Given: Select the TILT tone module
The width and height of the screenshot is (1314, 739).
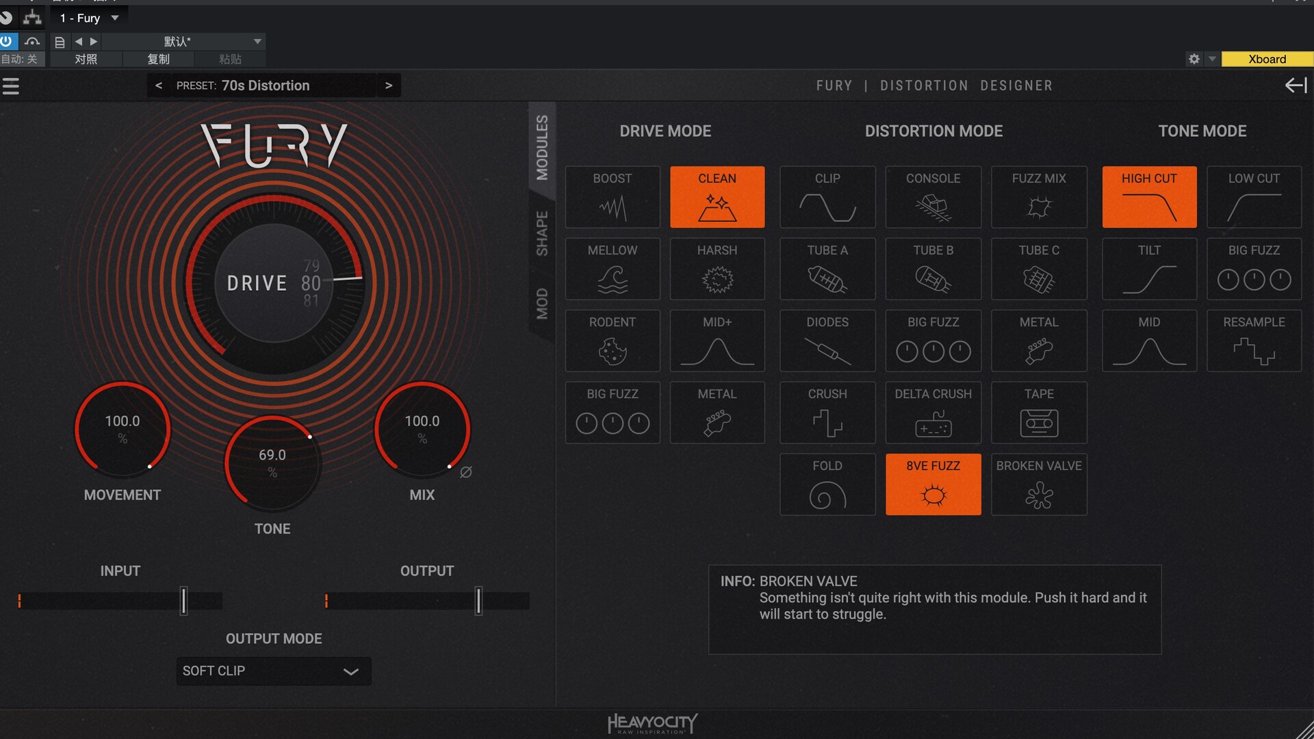Looking at the screenshot, I should click(1150, 269).
